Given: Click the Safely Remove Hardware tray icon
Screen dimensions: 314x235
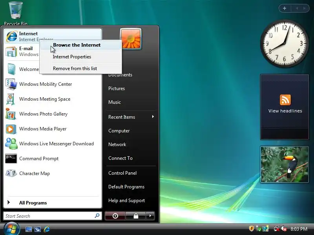Looking at the screenshot, I should tap(259, 229).
